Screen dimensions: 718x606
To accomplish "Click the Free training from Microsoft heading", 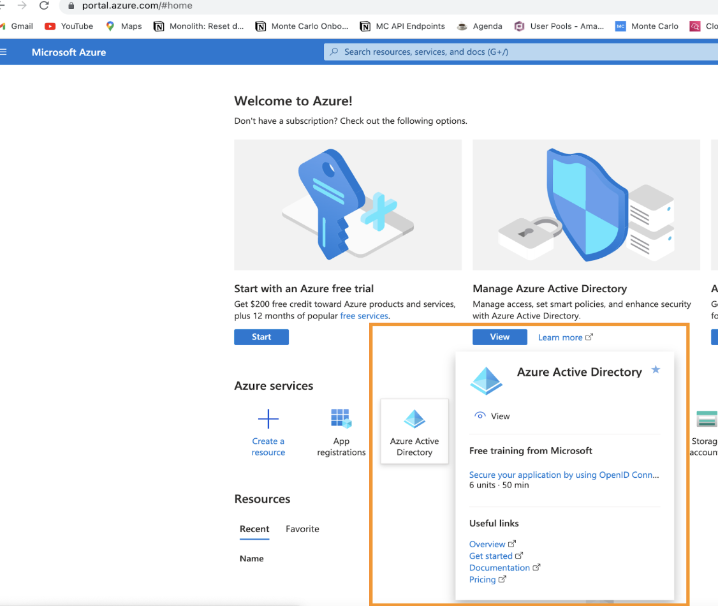I will (x=531, y=451).
